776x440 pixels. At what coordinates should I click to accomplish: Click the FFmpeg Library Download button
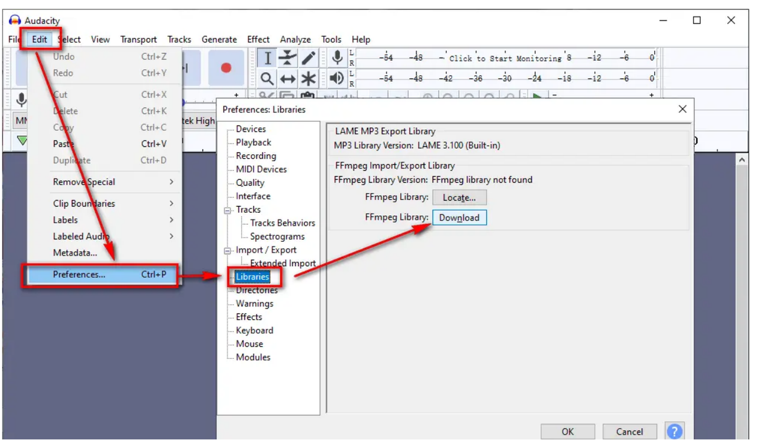coord(459,218)
